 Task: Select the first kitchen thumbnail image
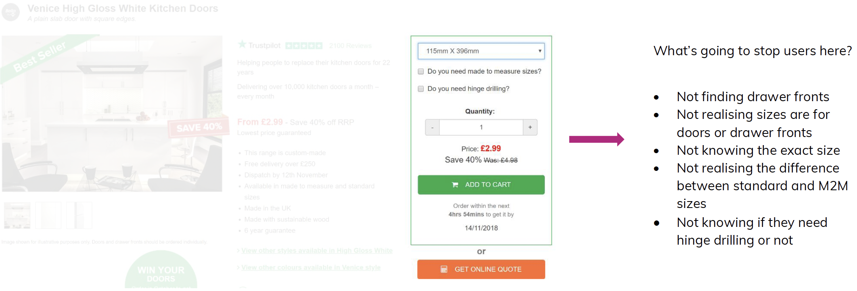[x=17, y=216]
